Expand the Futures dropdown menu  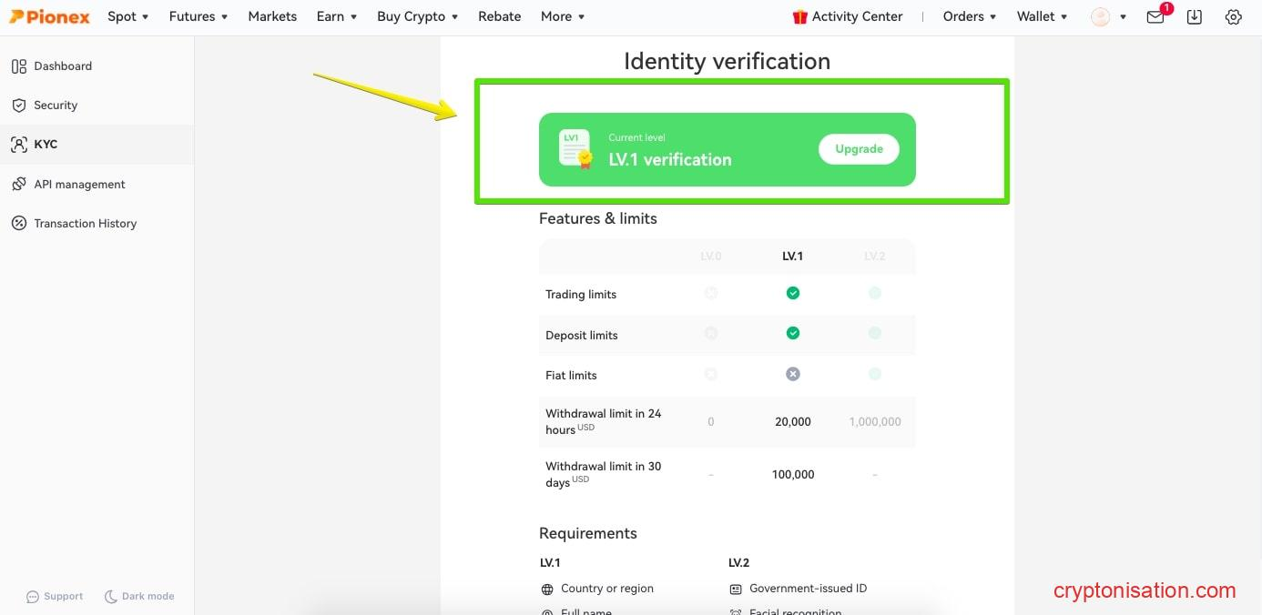[x=198, y=16]
